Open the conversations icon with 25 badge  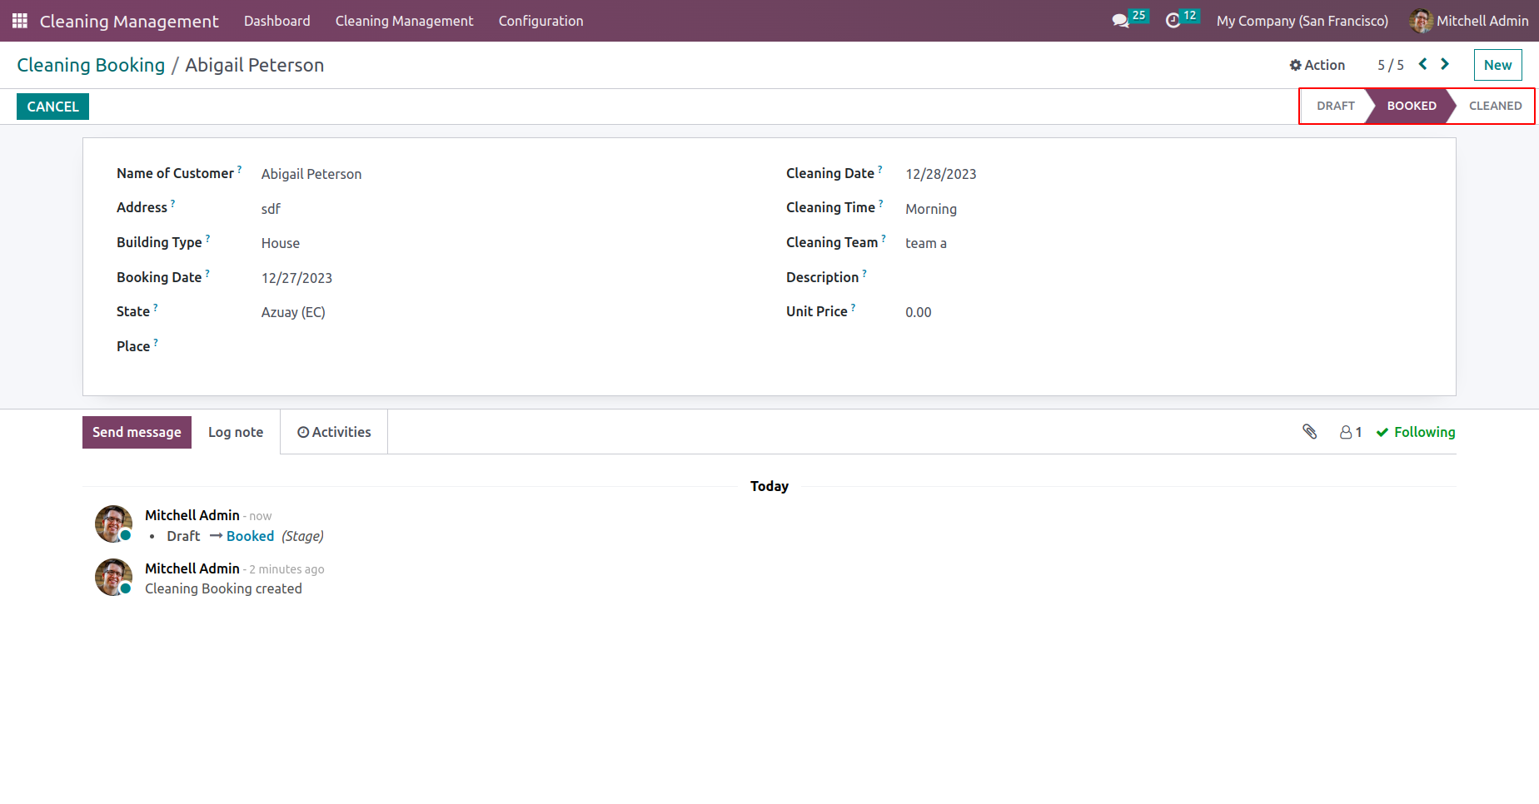(x=1129, y=20)
